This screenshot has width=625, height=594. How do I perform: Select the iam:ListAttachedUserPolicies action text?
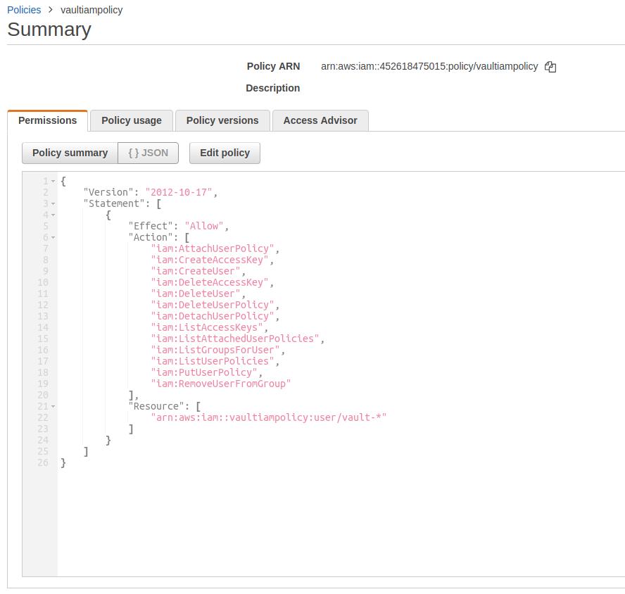[235, 339]
